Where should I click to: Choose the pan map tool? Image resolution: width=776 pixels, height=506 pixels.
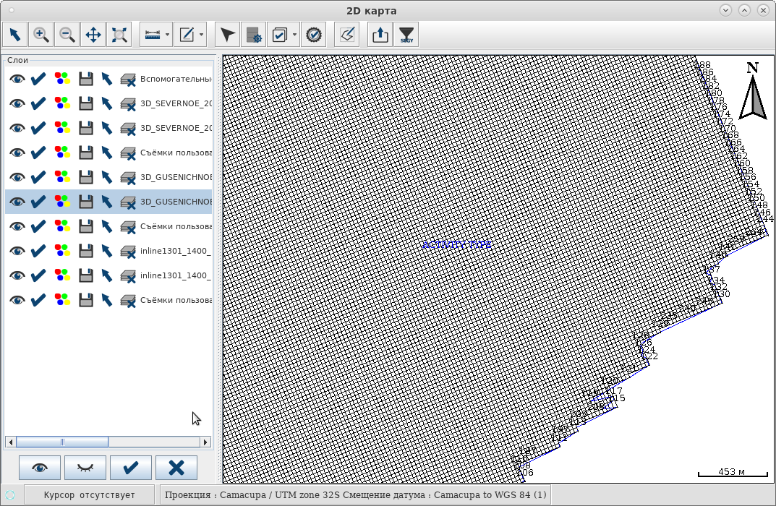[93, 35]
